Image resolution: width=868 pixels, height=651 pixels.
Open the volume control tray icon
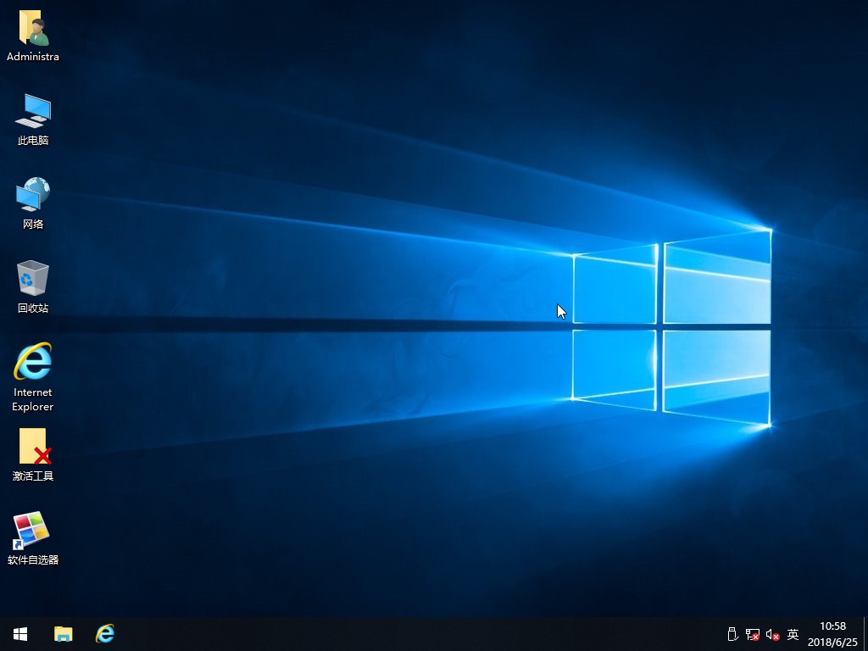(772, 634)
